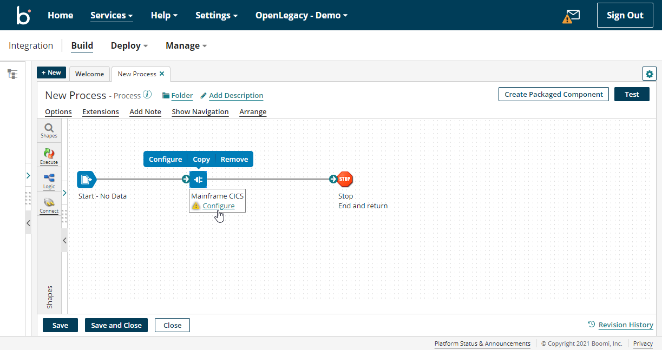Open the Configure link for Mainframe CICS
The width and height of the screenshot is (662, 350).
(219, 206)
